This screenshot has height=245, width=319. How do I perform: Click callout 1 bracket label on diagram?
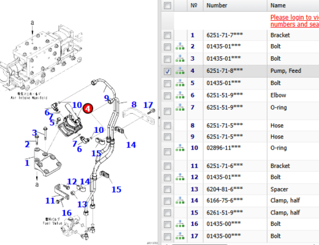27,163
